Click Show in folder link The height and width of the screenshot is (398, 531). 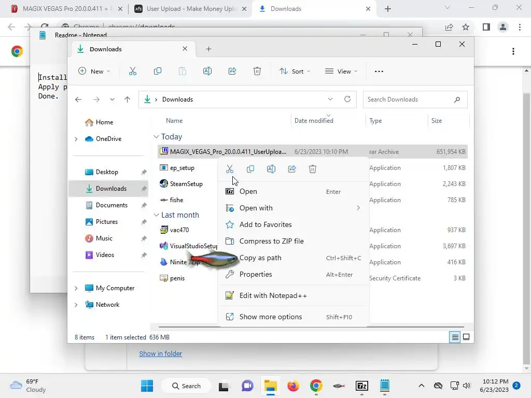coord(161,353)
